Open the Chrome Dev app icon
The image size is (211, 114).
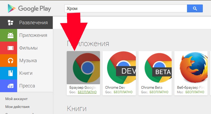tap(119, 67)
